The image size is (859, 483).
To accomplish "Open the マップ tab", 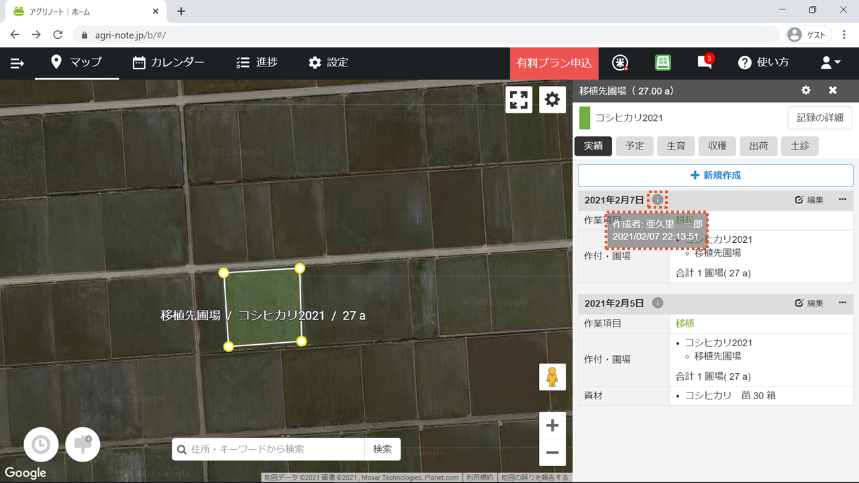I will [x=77, y=62].
